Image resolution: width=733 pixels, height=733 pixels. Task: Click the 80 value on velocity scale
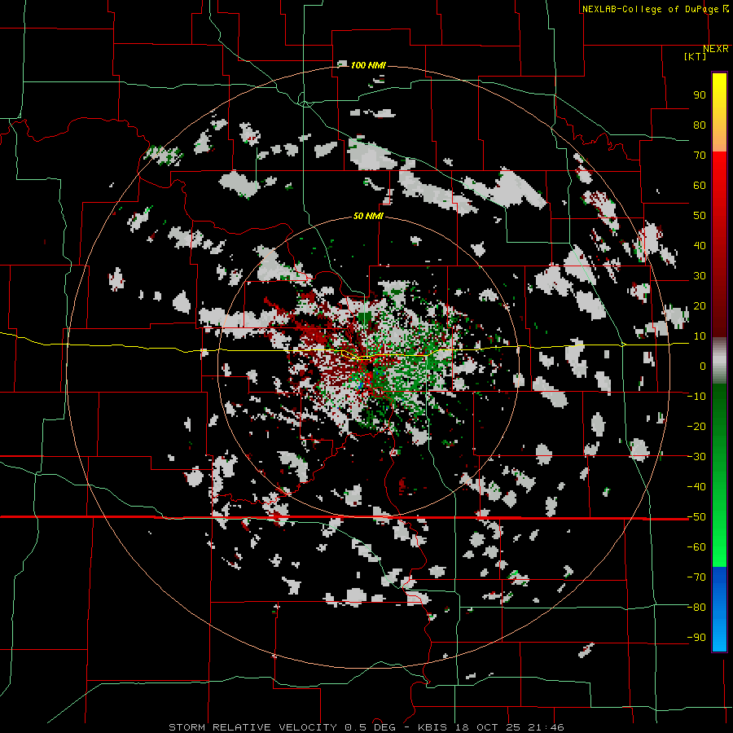tap(700, 125)
